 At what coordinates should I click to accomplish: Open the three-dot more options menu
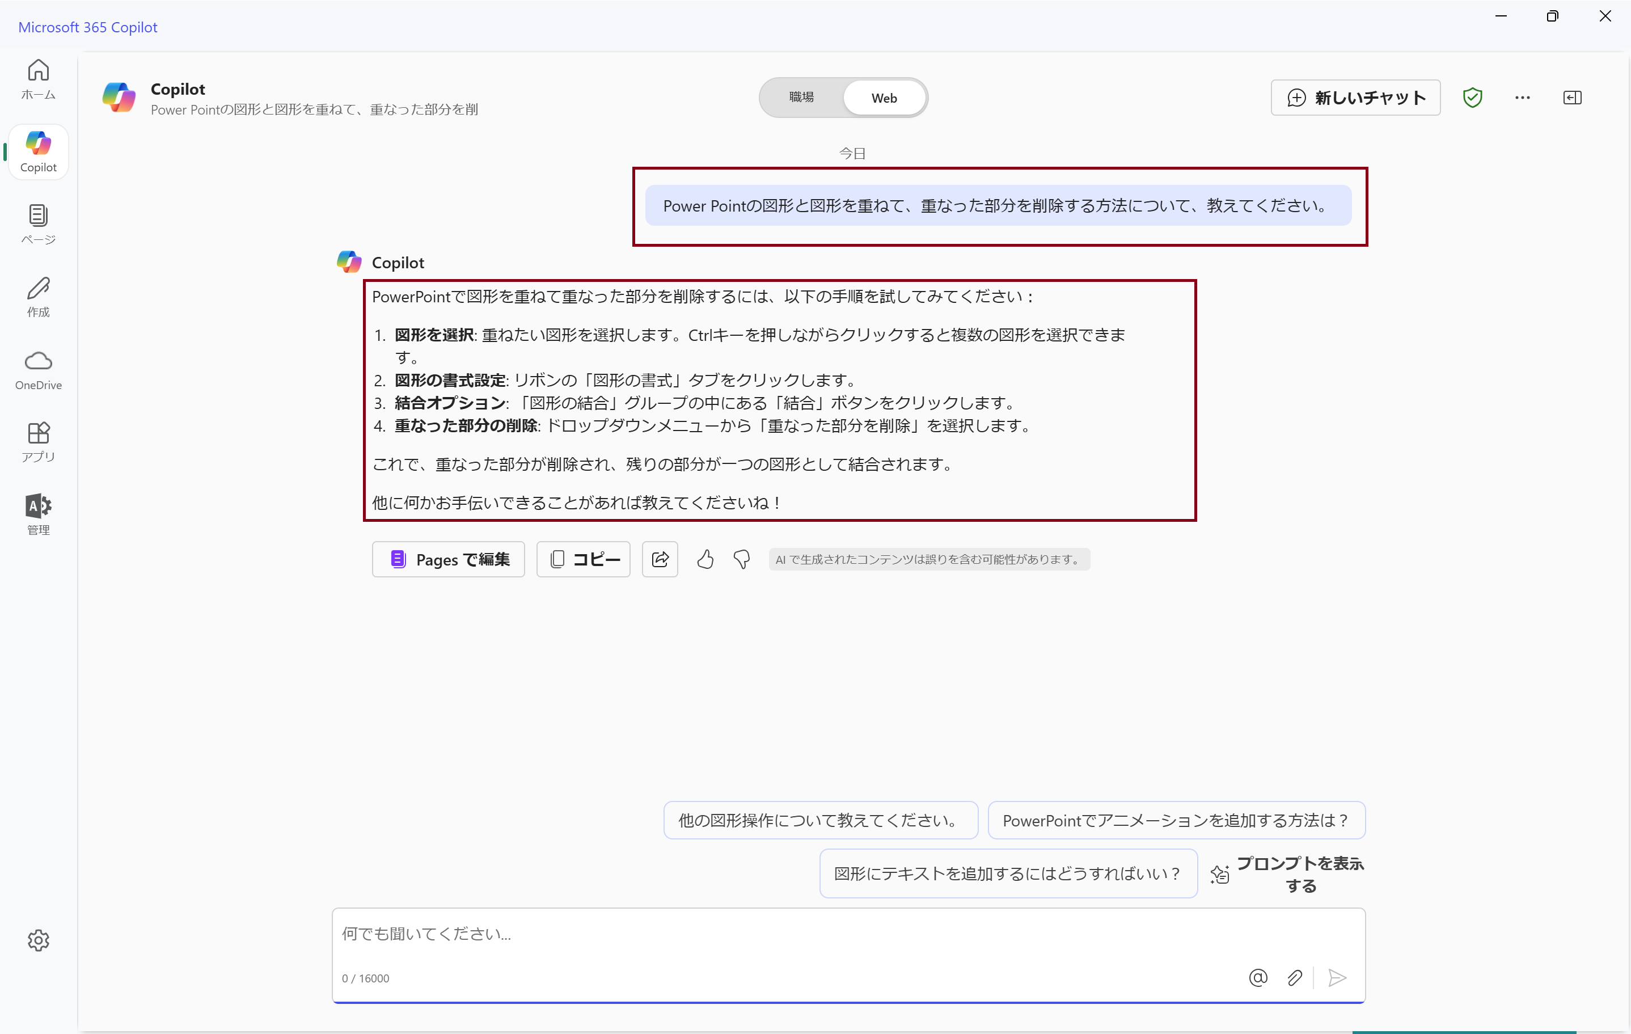(x=1523, y=98)
